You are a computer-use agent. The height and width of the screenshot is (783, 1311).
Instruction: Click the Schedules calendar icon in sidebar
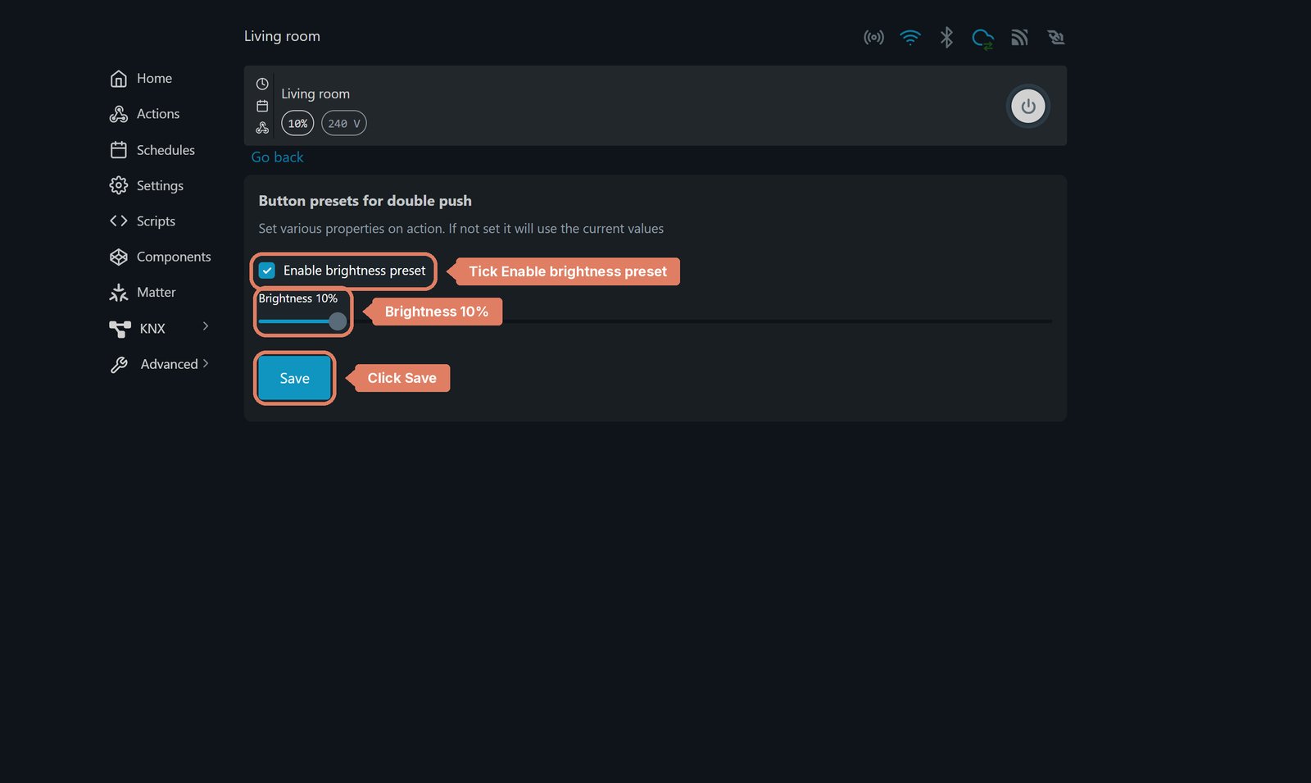coord(119,150)
